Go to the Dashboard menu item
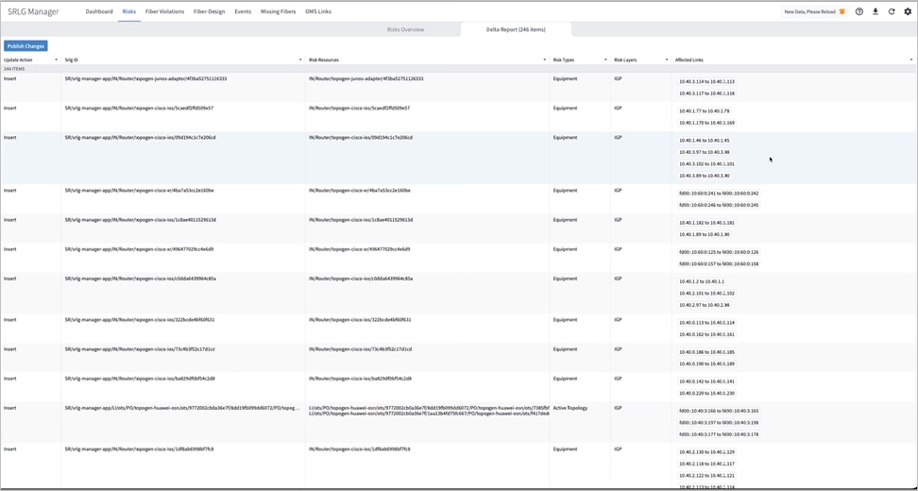Viewport: 918px width, 491px height. [99, 12]
